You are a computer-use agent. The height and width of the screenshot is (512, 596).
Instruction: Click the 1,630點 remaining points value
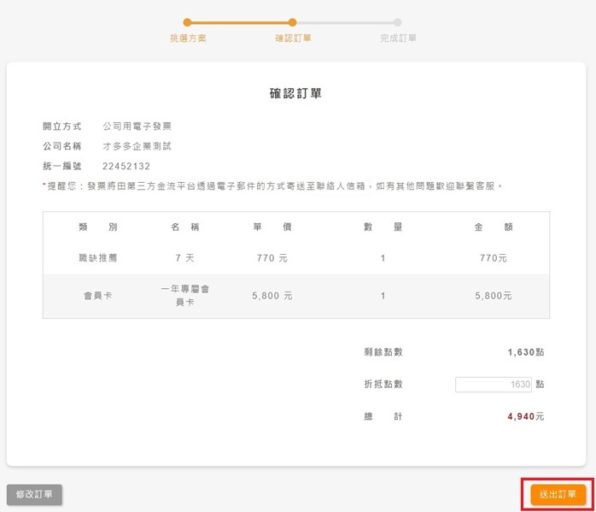(x=526, y=352)
